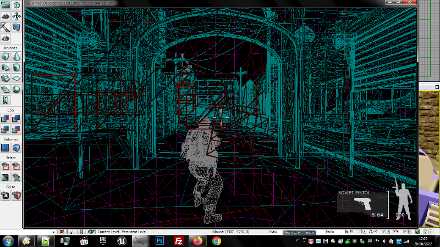Maximize side viewport via small square icon
The height and width of the screenshot is (247, 440).
click(437, 87)
